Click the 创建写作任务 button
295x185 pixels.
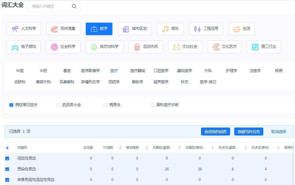click(249, 131)
